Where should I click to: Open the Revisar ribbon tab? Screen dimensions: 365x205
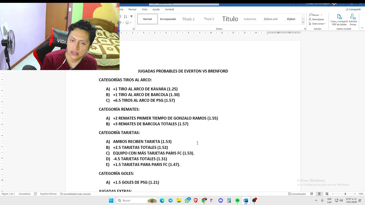coord(132,9)
